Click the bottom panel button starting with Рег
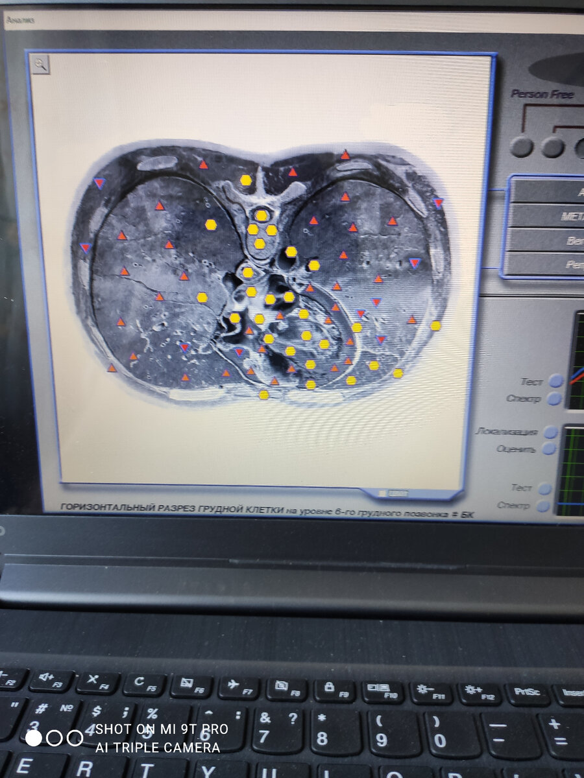The image size is (584, 778). point(544,265)
